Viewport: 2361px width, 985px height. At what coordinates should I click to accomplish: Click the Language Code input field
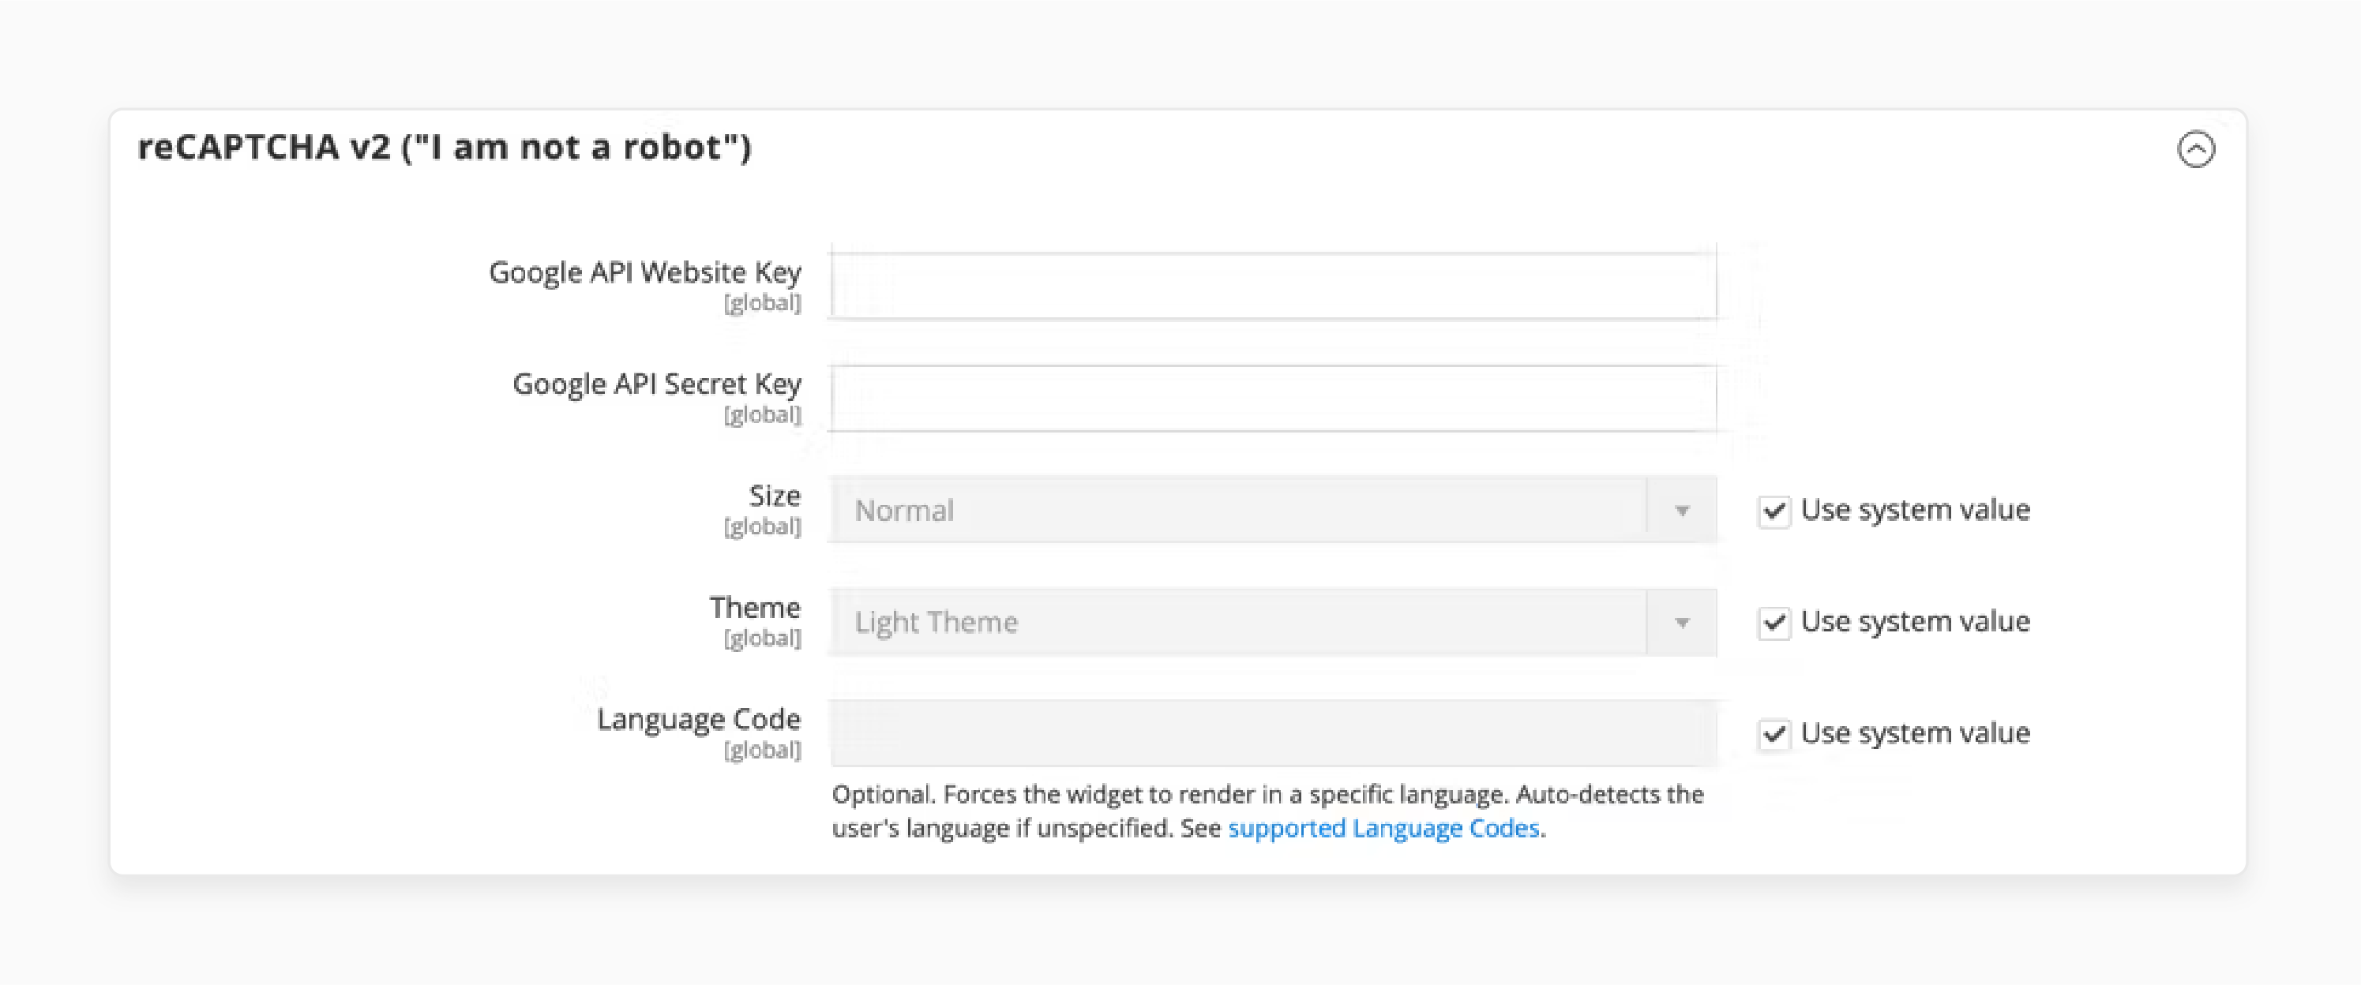(x=1273, y=733)
